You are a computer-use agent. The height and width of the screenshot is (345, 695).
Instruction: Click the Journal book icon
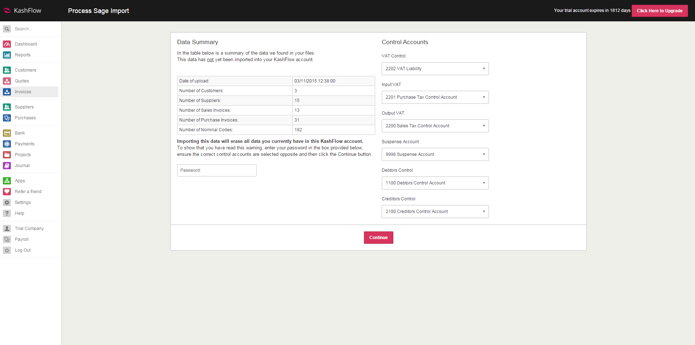coord(7,166)
